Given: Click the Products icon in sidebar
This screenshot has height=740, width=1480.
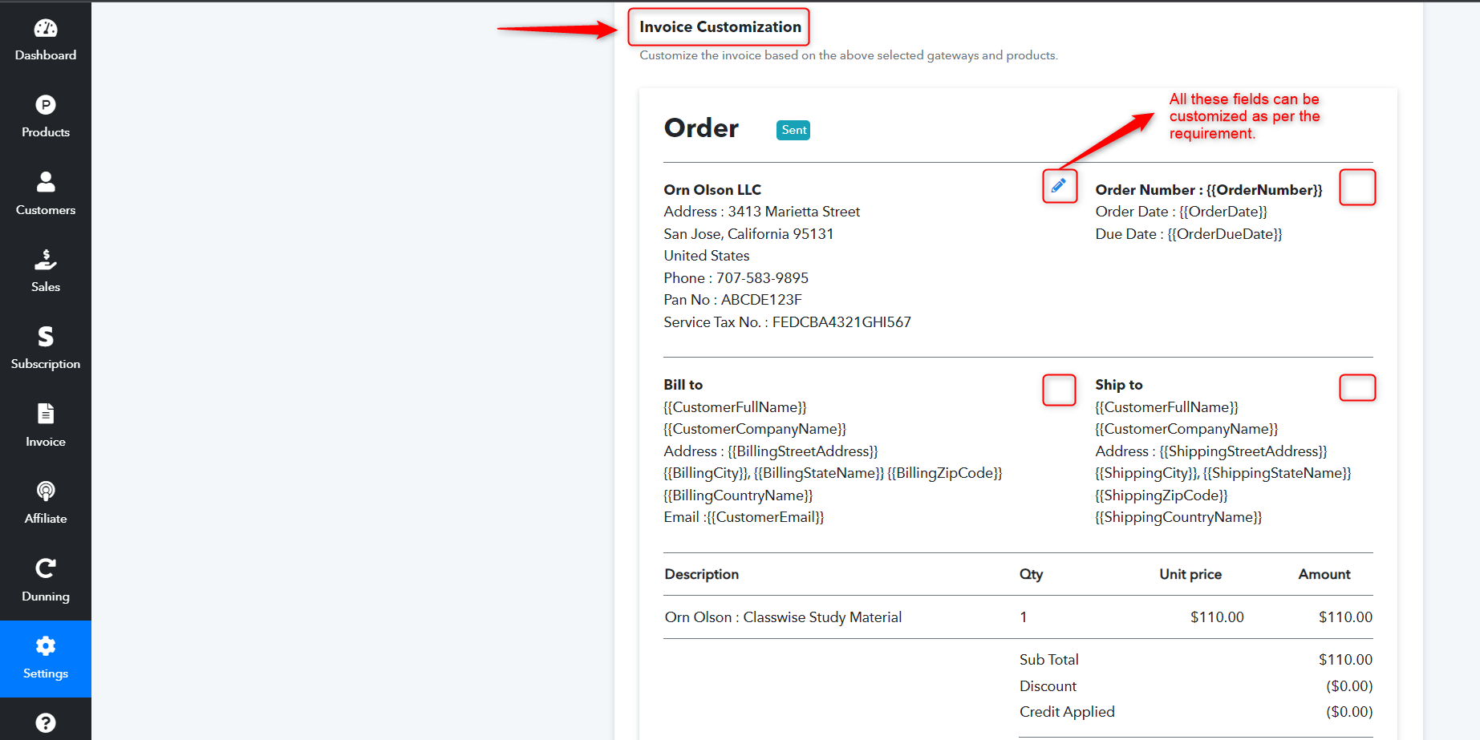Looking at the screenshot, I should coord(46,105).
